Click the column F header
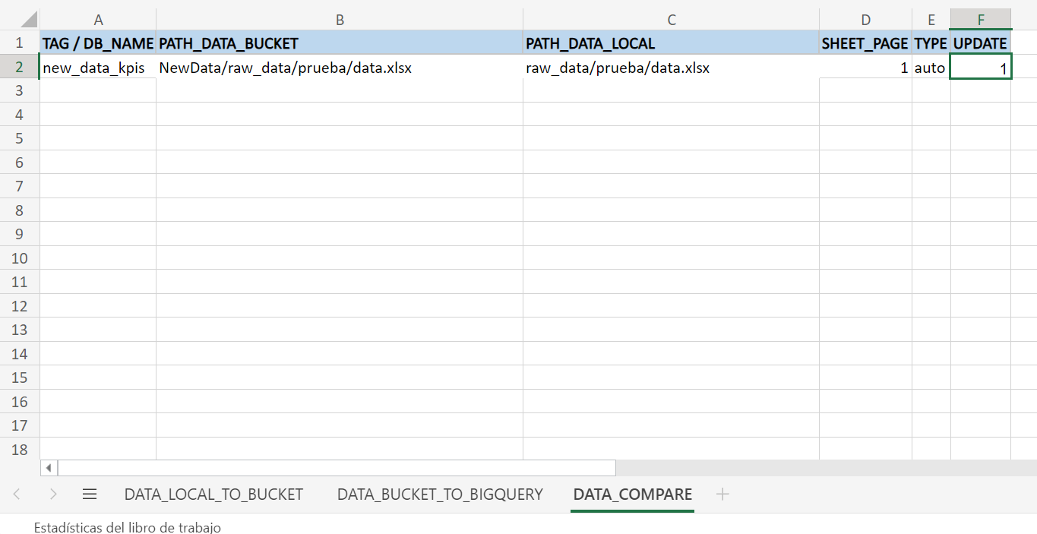This screenshot has width=1037, height=534. click(980, 20)
